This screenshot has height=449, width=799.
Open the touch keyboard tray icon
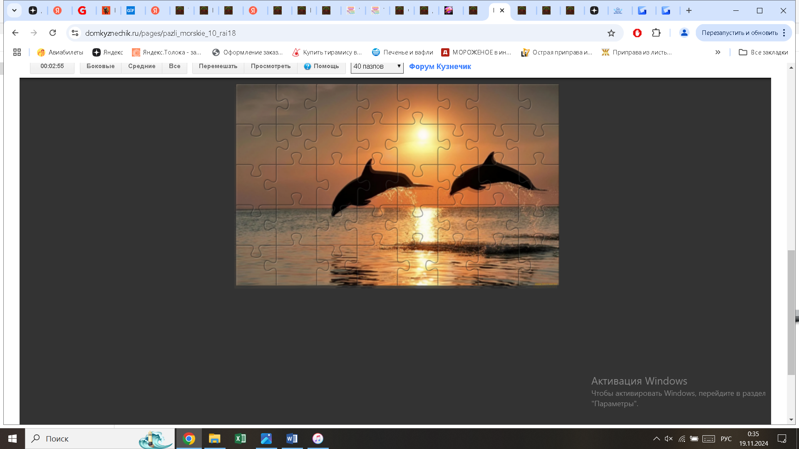(709, 439)
